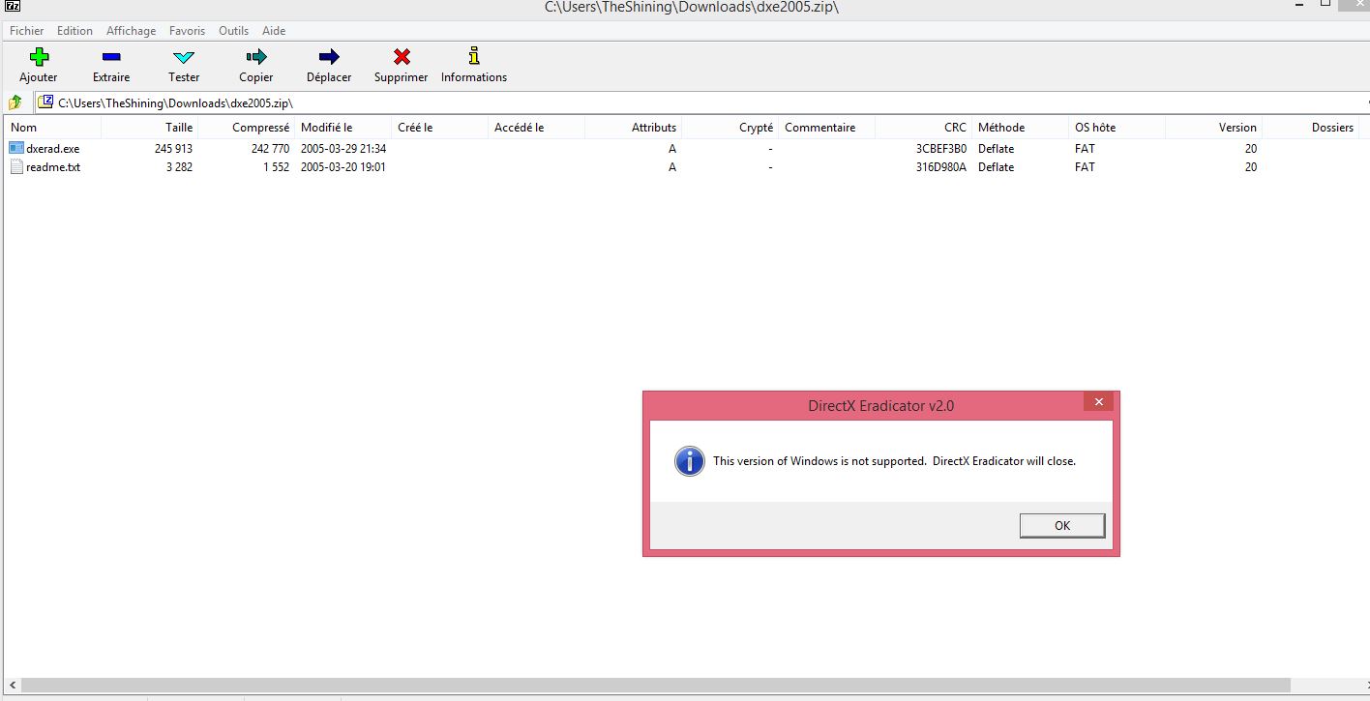
Task: Click CRC value 3CBEF3B0
Action: click(941, 149)
